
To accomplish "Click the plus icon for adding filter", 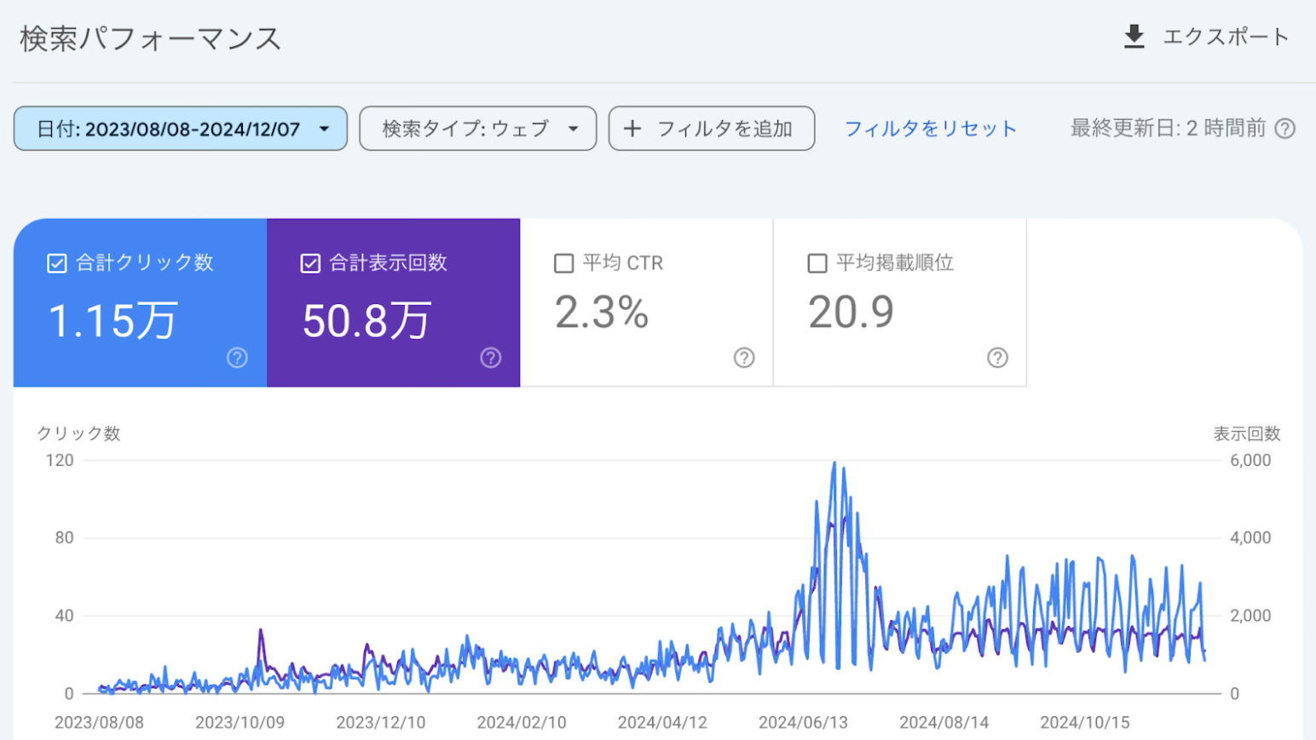I will coord(632,129).
